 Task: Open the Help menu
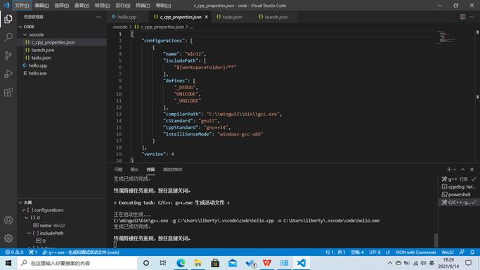(x=163, y=6)
